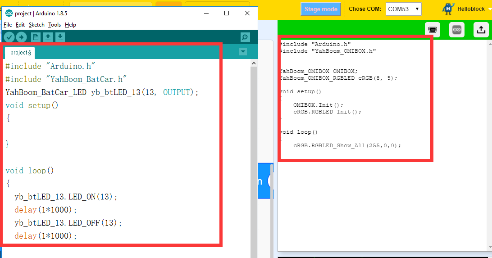Open the Chose COM port dropdown COM53
The width and height of the screenshot is (492, 258).
[404, 9]
